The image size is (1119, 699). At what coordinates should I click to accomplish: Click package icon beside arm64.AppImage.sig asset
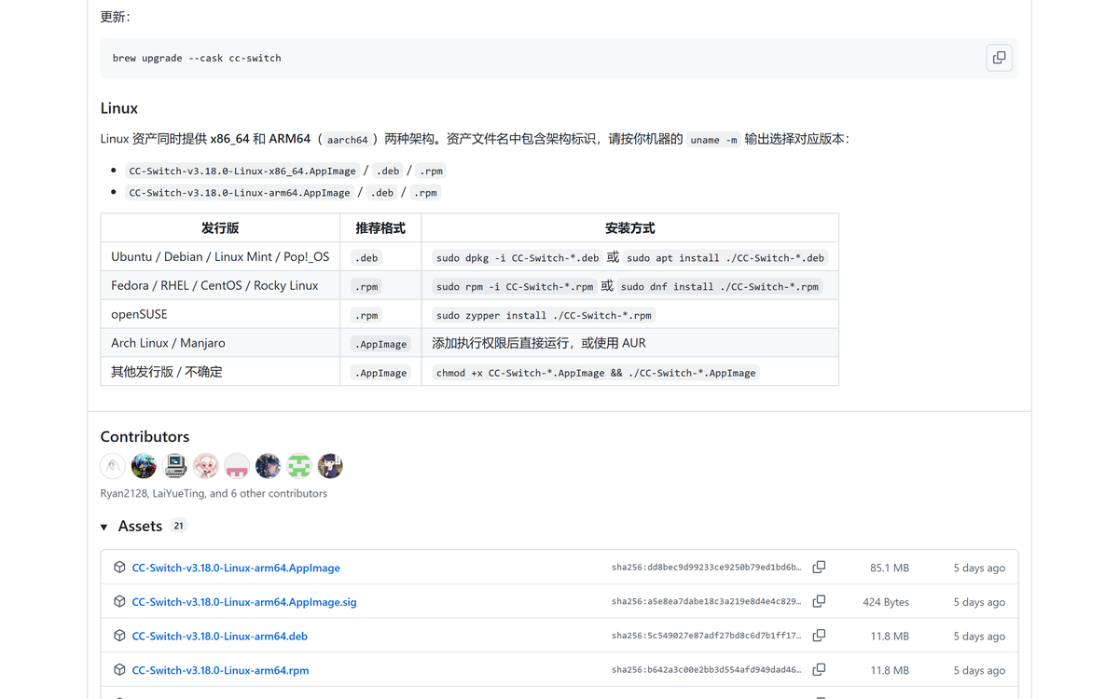tap(119, 601)
